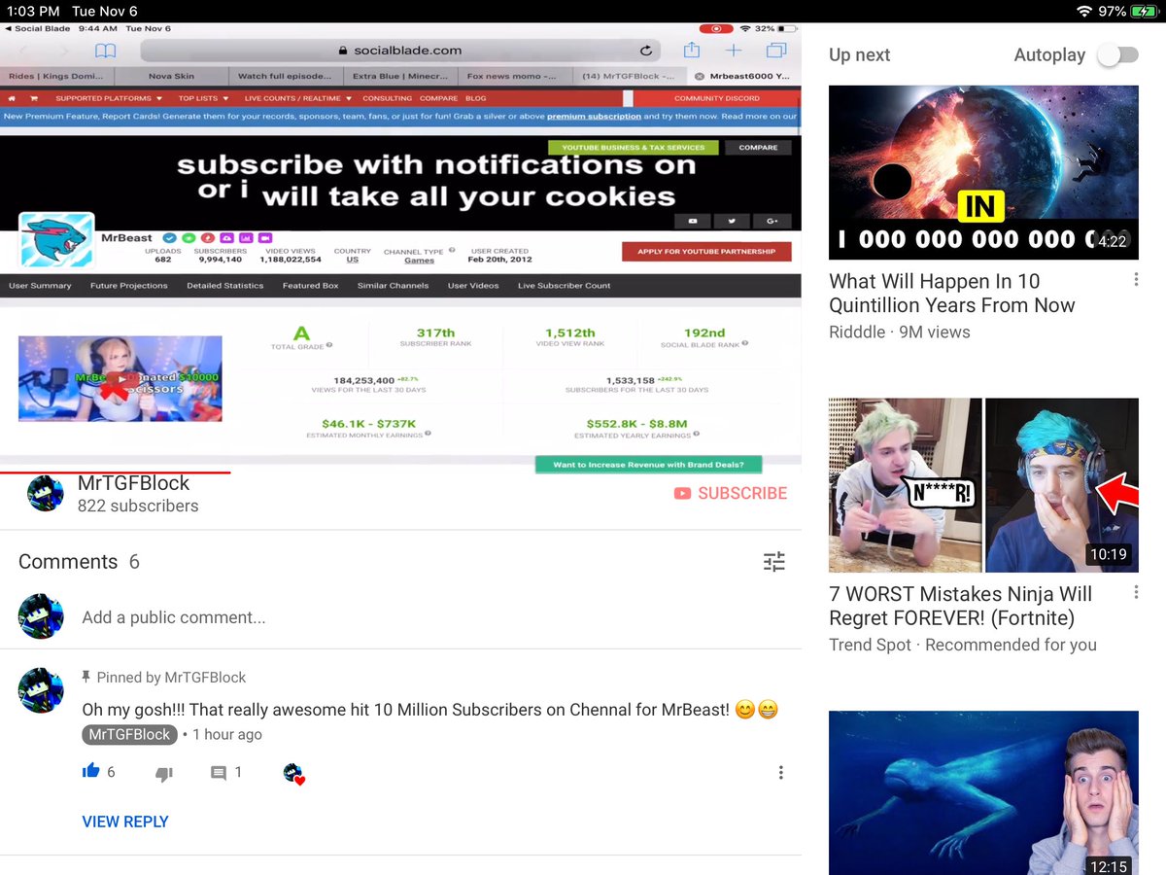Click the Social Blade cart icon
Viewport: 1166px width, 875px height.
34,98
